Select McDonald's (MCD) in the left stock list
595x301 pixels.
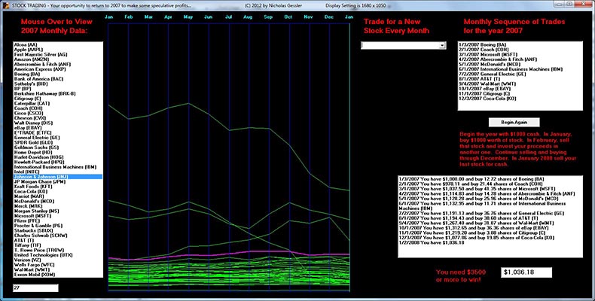click(58, 202)
